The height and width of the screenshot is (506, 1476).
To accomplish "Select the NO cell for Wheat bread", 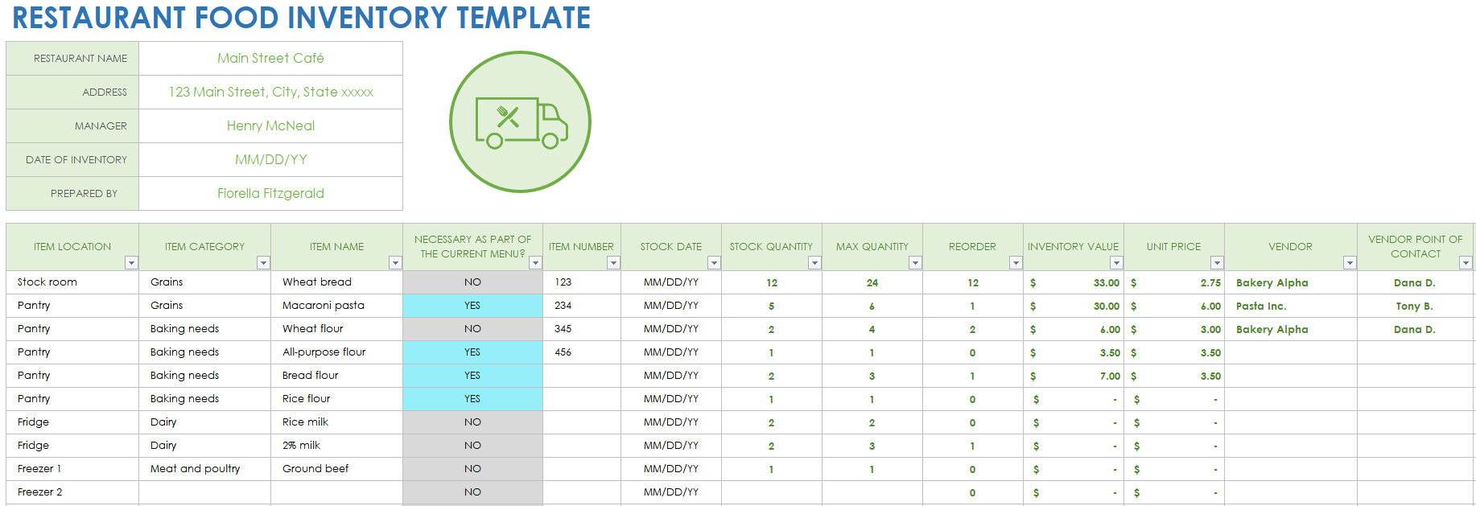I will [472, 282].
